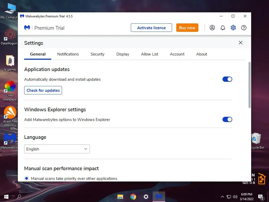Screen dimensions: 269x202
Task: Open the account profile icon
Action: click(x=212, y=28)
